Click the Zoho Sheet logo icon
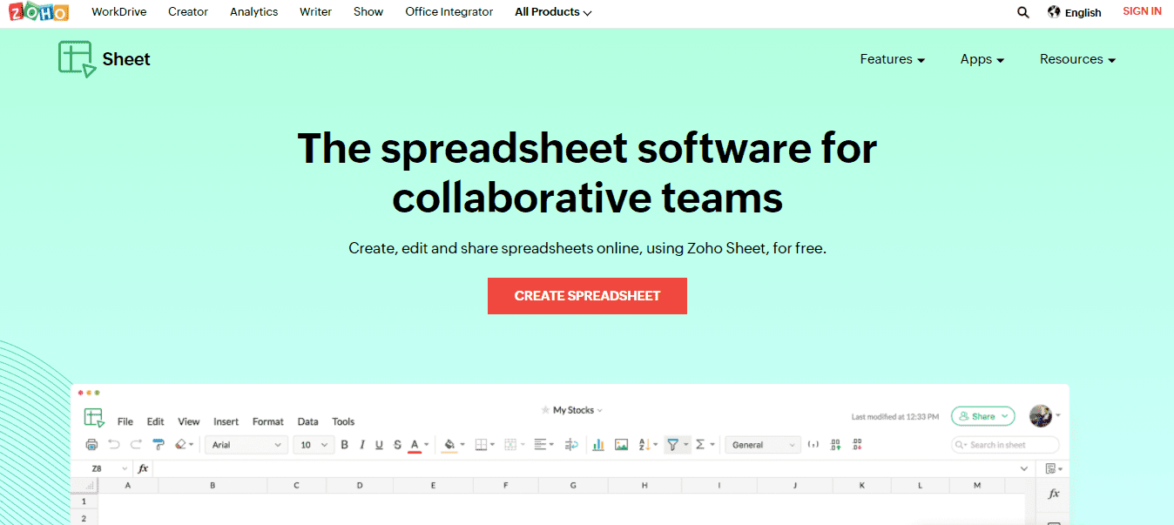Screen dimensions: 1174x525 (78, 59)
